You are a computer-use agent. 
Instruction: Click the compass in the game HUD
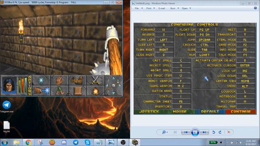pos(113,86)
